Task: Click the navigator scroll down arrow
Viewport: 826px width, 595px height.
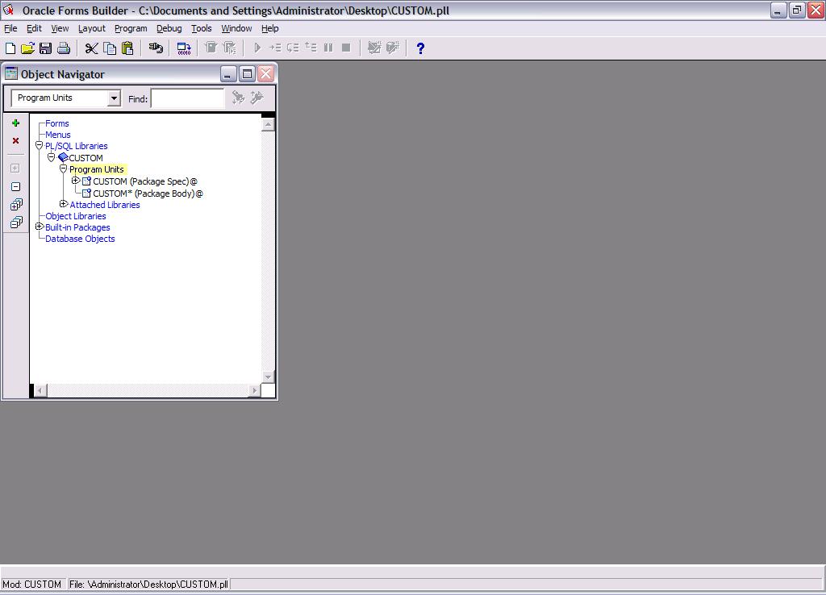Action: tap(268, 377)
